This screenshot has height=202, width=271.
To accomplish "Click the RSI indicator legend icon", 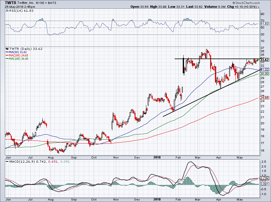I will 7,11.
